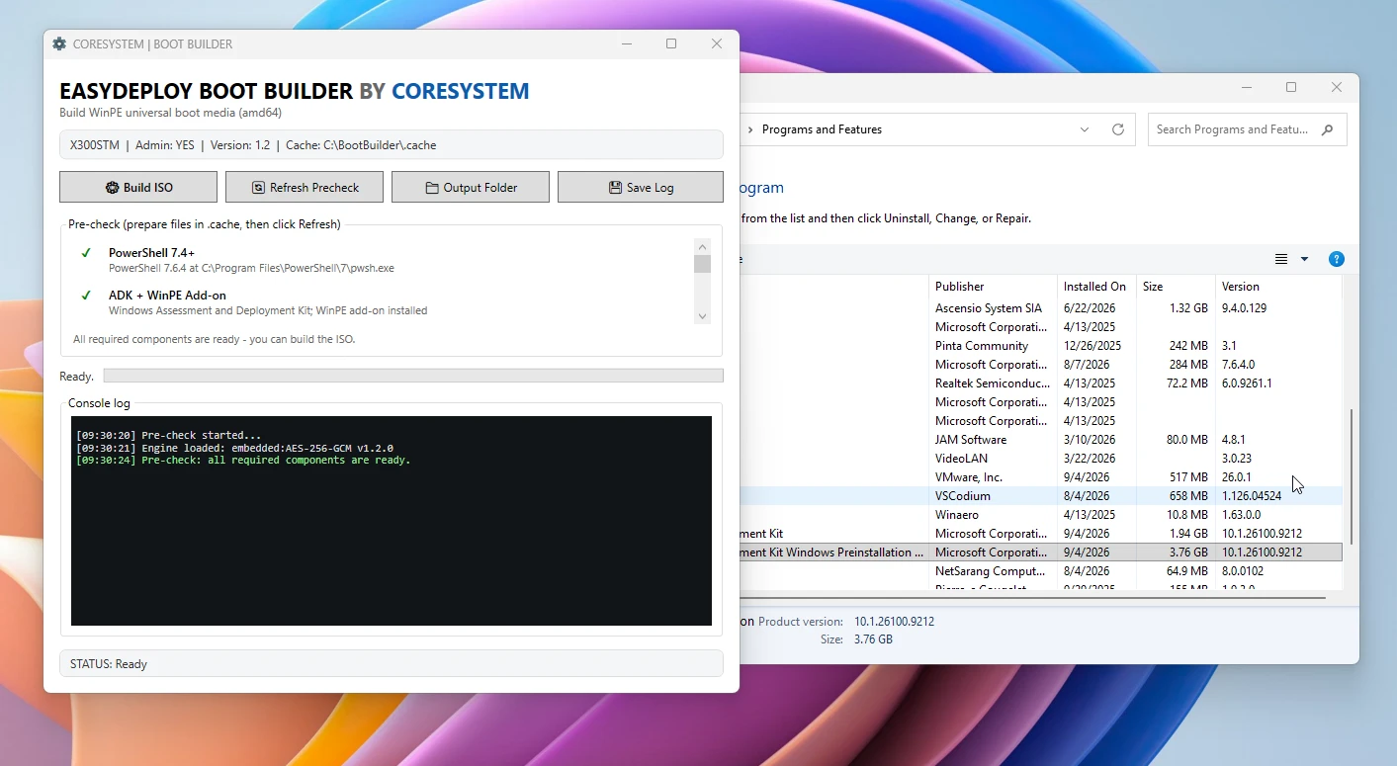Minimize the Boot Builder window
The image size is (1397, 766).
pos(627,43)
